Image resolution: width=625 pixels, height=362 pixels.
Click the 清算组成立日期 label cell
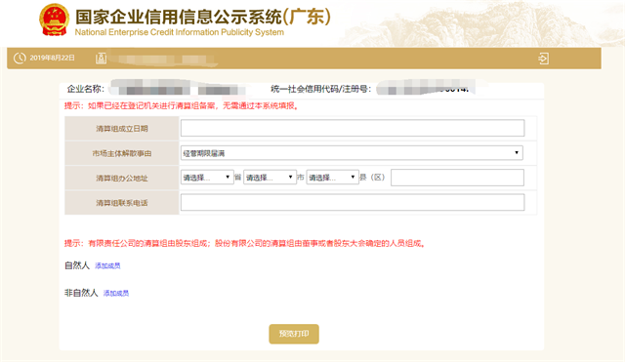(121, 128)
